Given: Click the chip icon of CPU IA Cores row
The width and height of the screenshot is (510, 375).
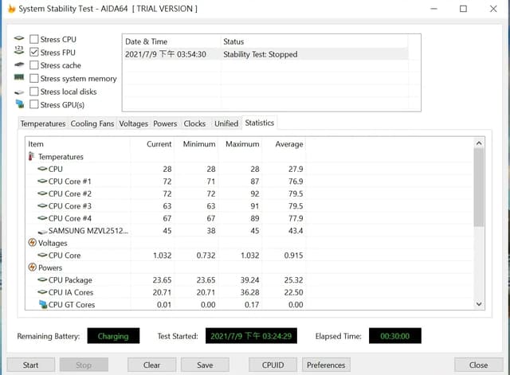Looking at the screenshot, I should 42,292.
